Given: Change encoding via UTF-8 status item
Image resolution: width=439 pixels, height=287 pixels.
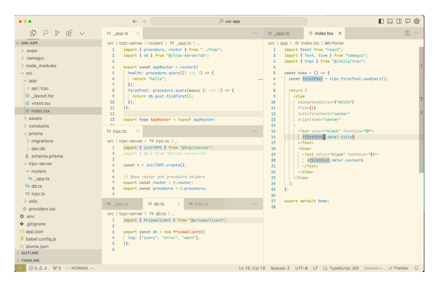Looking at the screenshot, I should pyautogui.click(x=301, y=268).
